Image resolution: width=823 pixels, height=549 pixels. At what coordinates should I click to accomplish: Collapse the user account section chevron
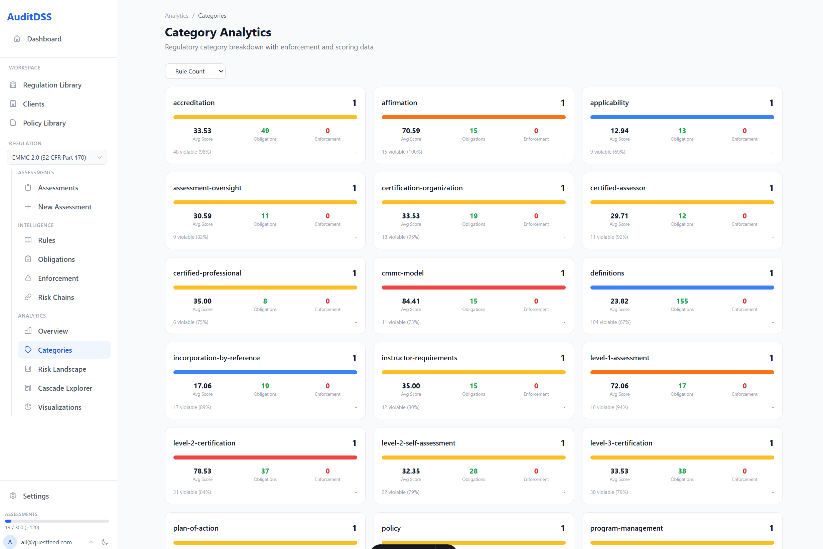pyautogui.click(x=91, y=542)
